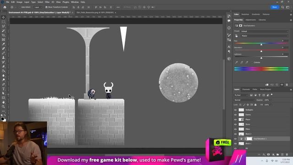Select the Gradient tool
The width and height of the screenshot is (293, 165).
(3, 71)
